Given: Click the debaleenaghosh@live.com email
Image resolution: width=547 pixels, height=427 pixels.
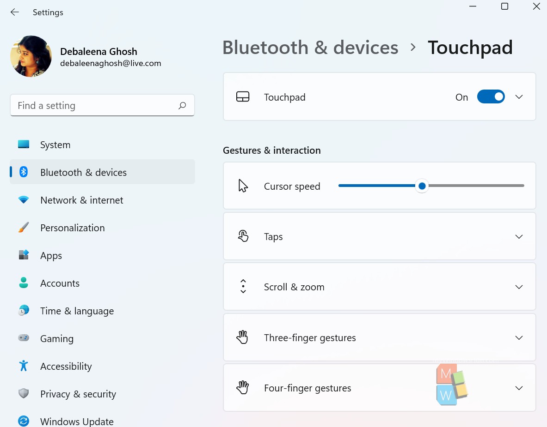Looking at the screenshot, I should (x=111, y=63).
